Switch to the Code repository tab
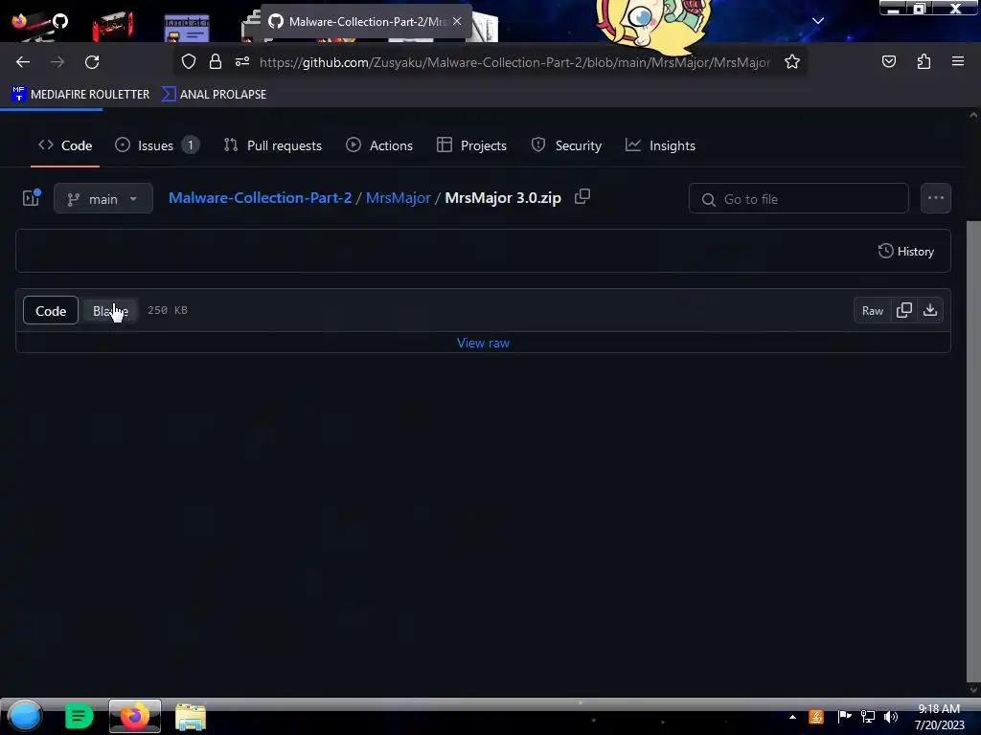Screen dimensions: 981x735 pyautogui.click(x=65, y=145)
